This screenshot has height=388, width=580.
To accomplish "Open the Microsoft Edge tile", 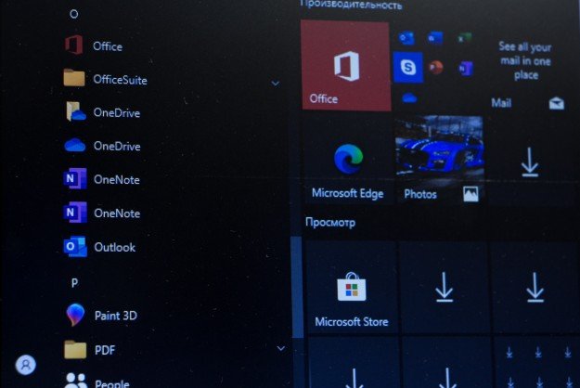I will click(x=348, y=161).
